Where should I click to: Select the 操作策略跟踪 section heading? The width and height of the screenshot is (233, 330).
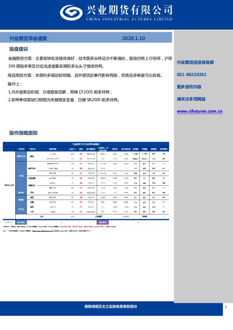[23, 133]
